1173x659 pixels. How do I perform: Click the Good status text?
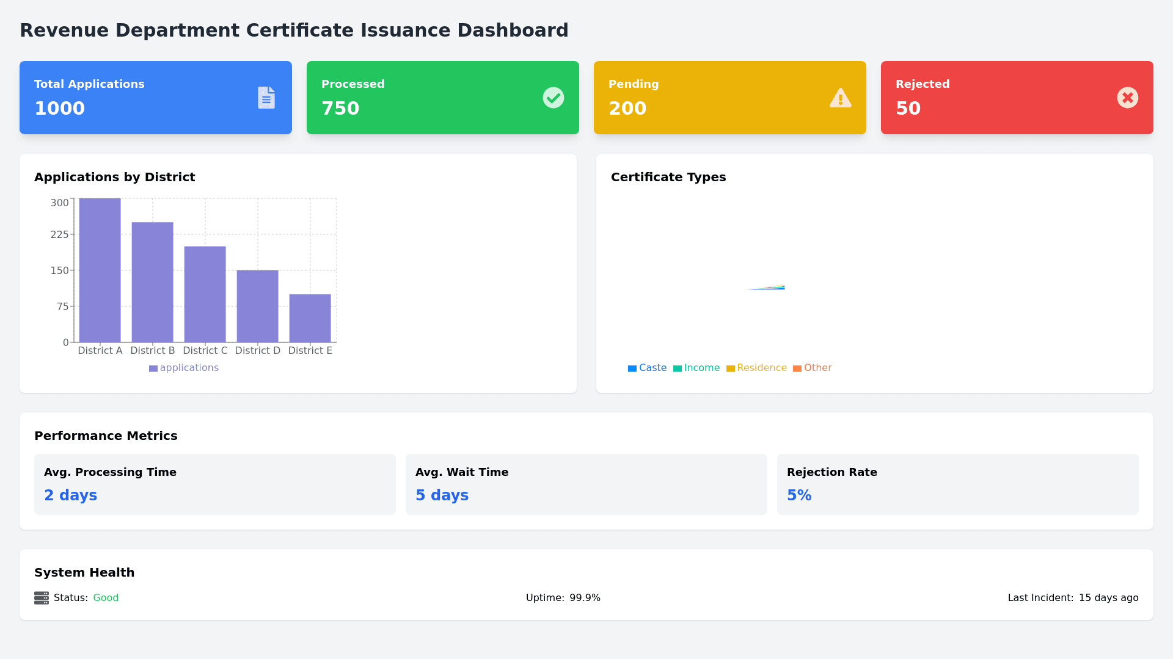pos(106,598)
